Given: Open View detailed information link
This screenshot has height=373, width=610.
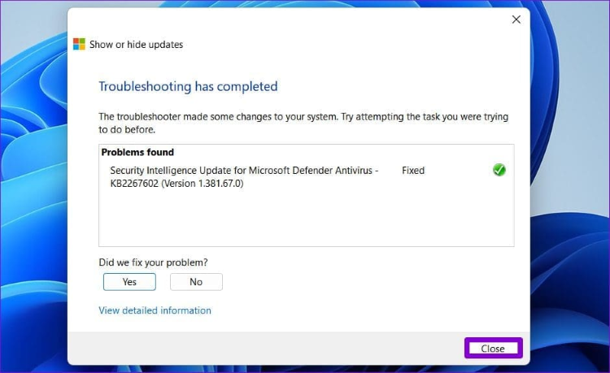Looking at the screenshot, I should [x=155, y=310].
